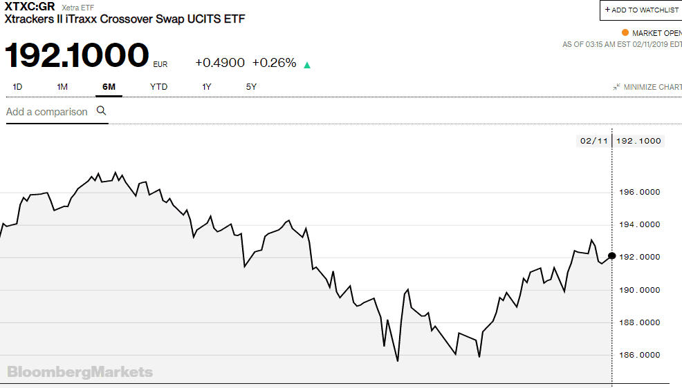This screenshot has height=388, width=682.
Task: Click the minimize chart arrows icon
Action: tap(616, 87)
